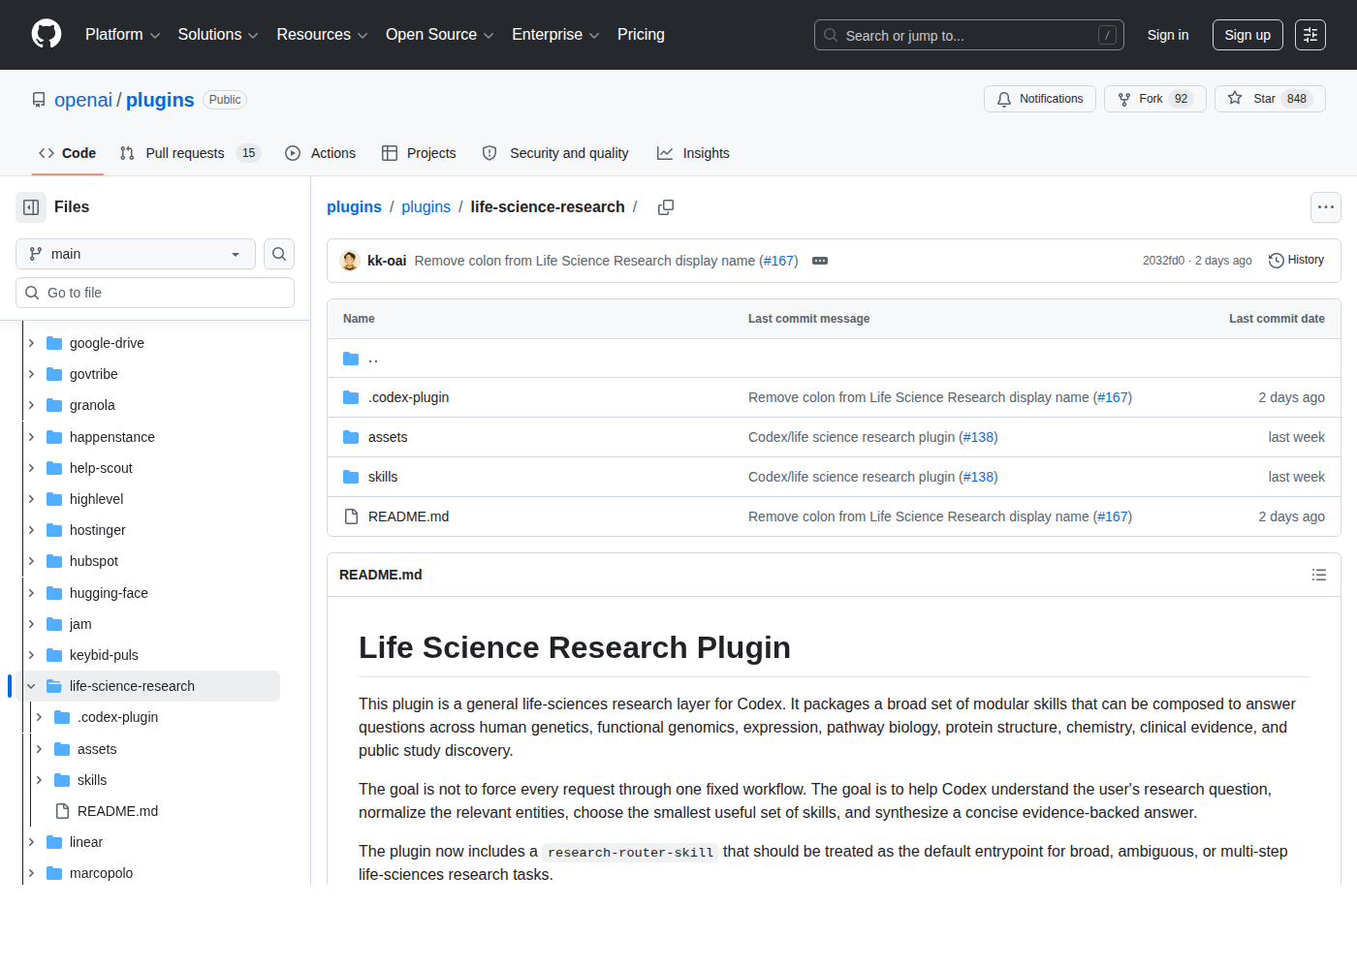Click the Sign up button
The width and height of the screenshot is (1357, 969).
pyautogui.click(x=1247, y=35)
